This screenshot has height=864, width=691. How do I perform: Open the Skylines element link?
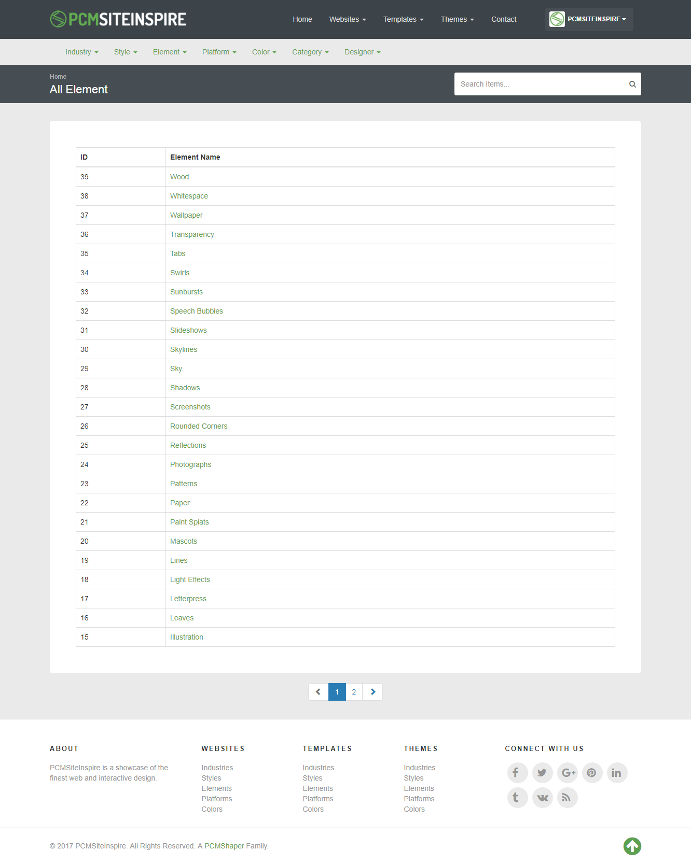[184, 349]
